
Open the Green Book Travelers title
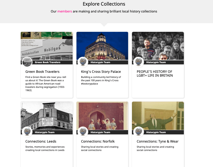pyautogui.click(x=42, y=72)
